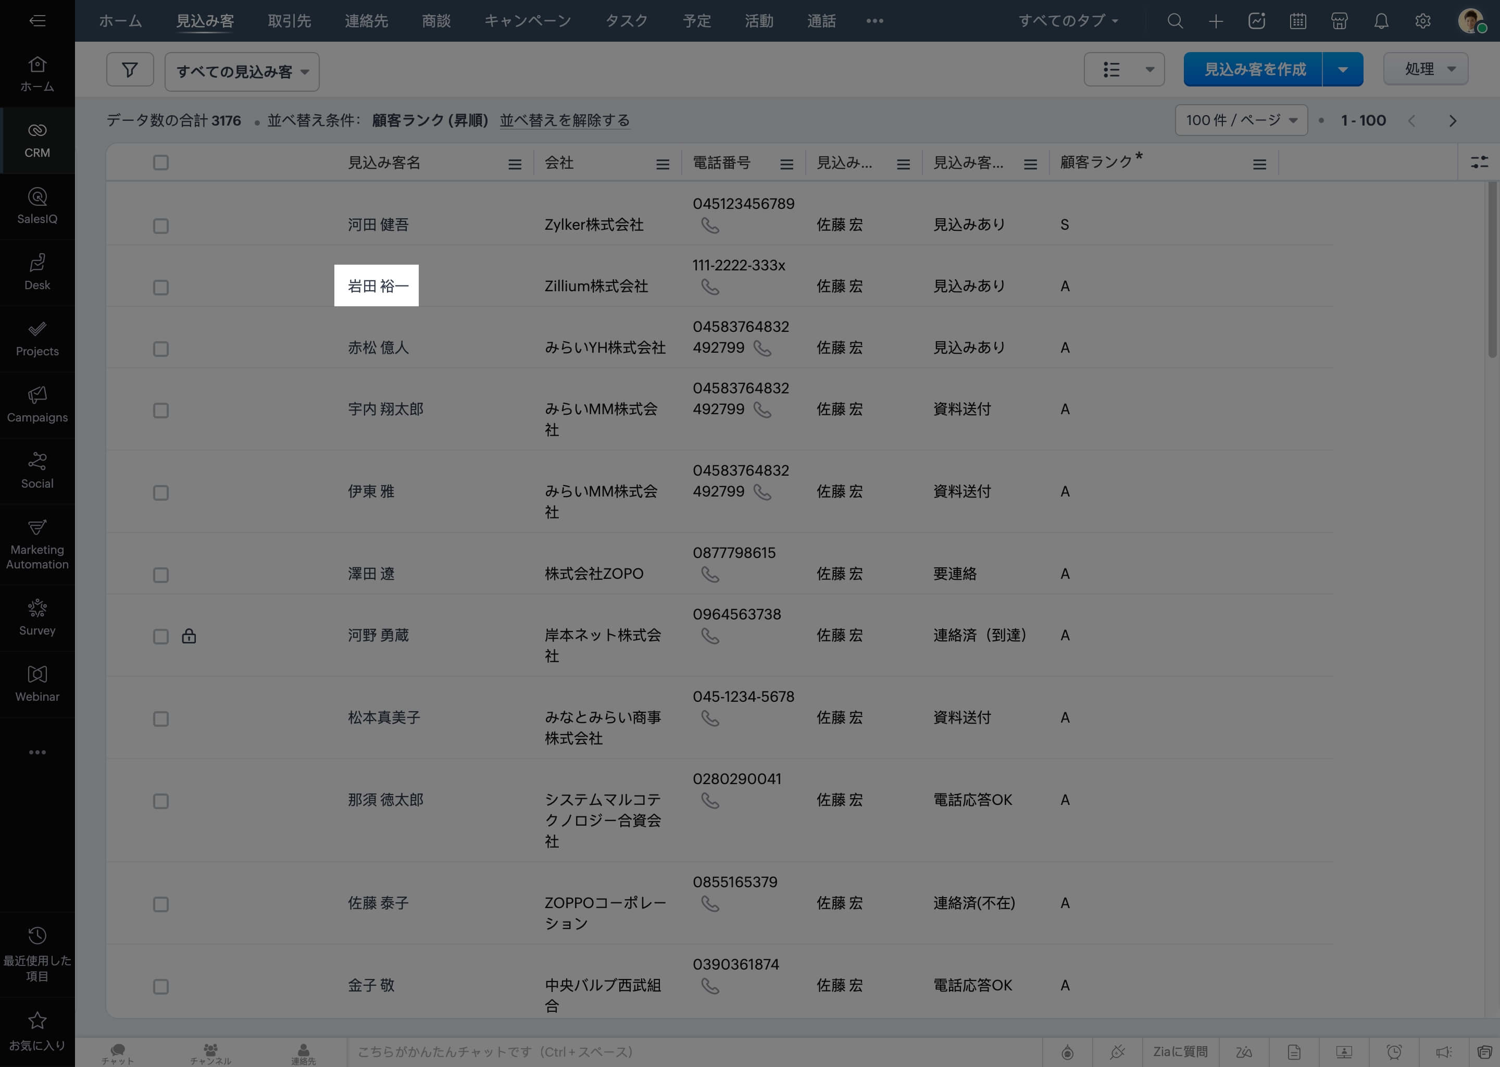Image resolution: width=1500 pixels, height=1067 pixels.
Task: Open the 100件/ページ page size dropdown
Action: pyautogui.click(x=1240, y=120)
